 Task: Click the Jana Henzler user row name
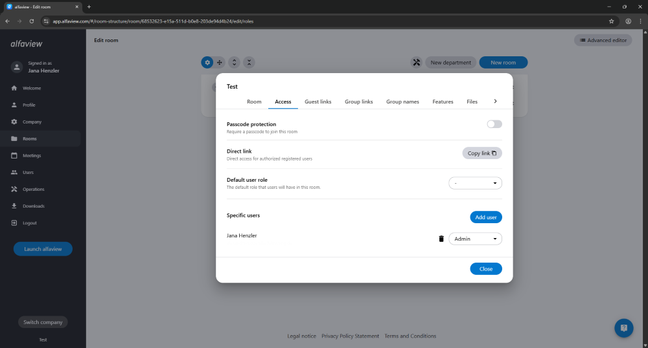coord(242,235)
